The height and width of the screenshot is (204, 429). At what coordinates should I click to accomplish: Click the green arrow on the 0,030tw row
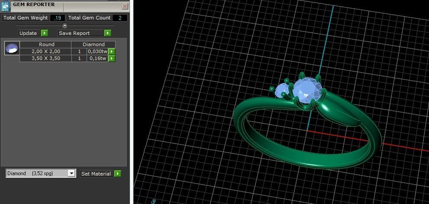[x=112, y=51]
